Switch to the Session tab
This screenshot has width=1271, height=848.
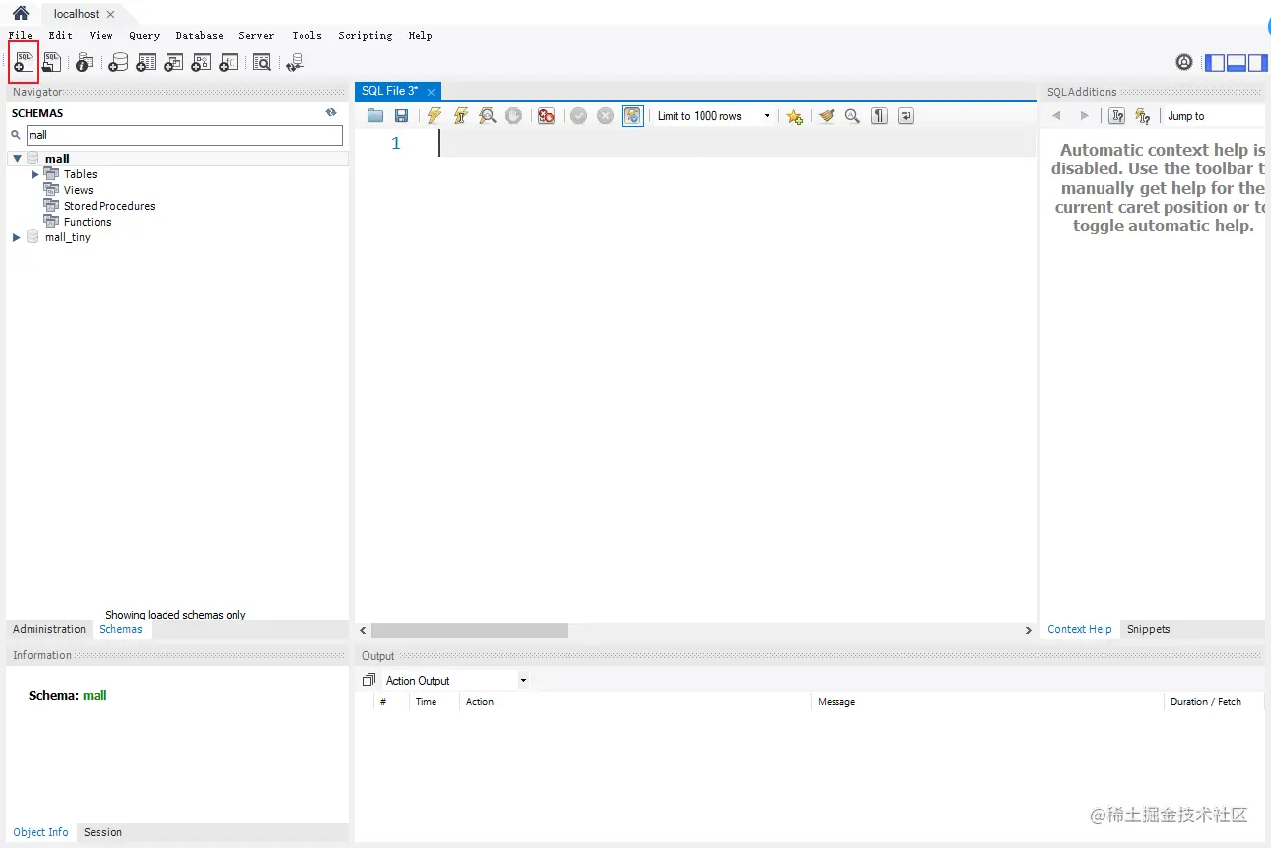point(102,832)
